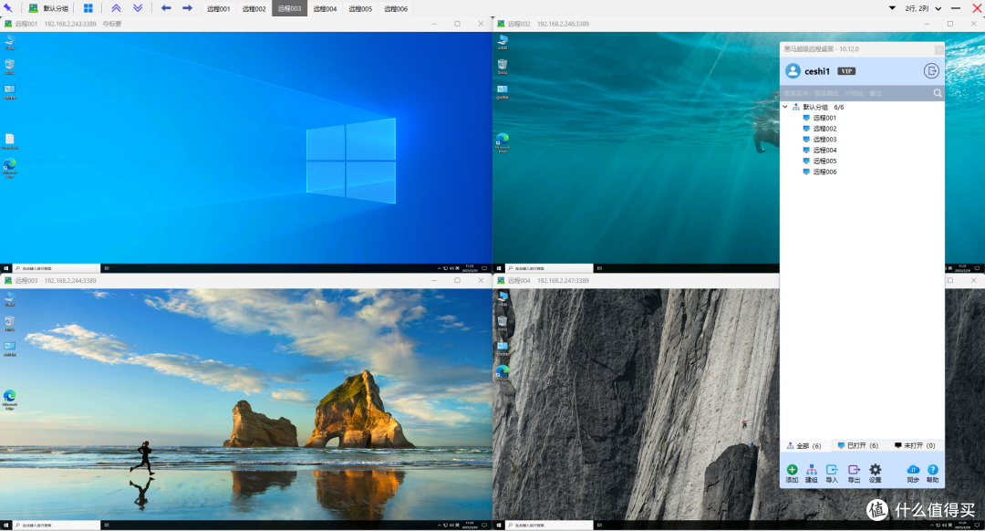Click the logout icon next to ceshi1
Screen dimensions: 985x531
click(x=931, y=71)
